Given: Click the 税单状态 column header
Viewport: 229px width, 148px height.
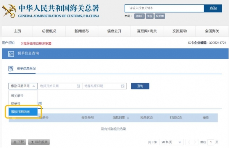Looking at the screenshot, I should pyautogui.click(x=147, y=117).
